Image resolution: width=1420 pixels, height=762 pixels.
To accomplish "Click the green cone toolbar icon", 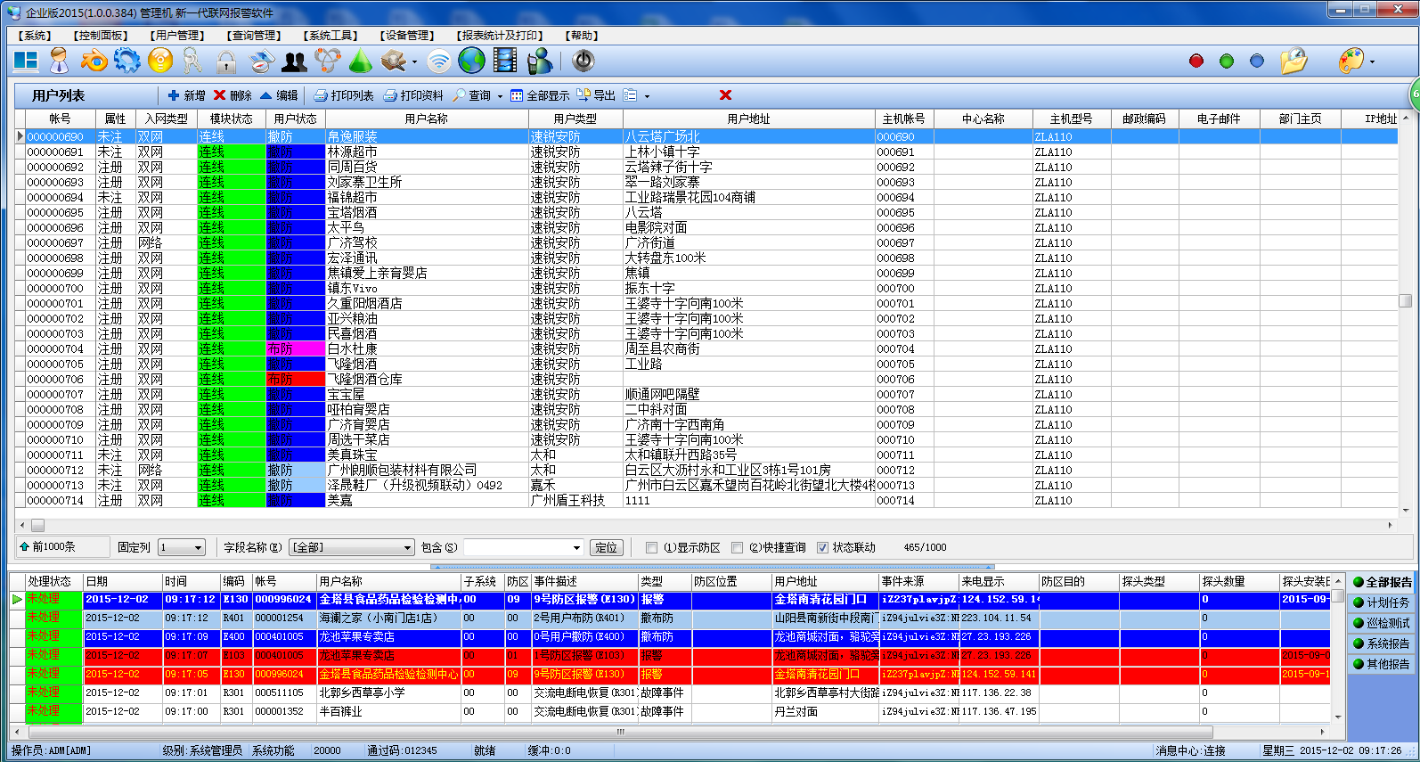I will [360, 61].
